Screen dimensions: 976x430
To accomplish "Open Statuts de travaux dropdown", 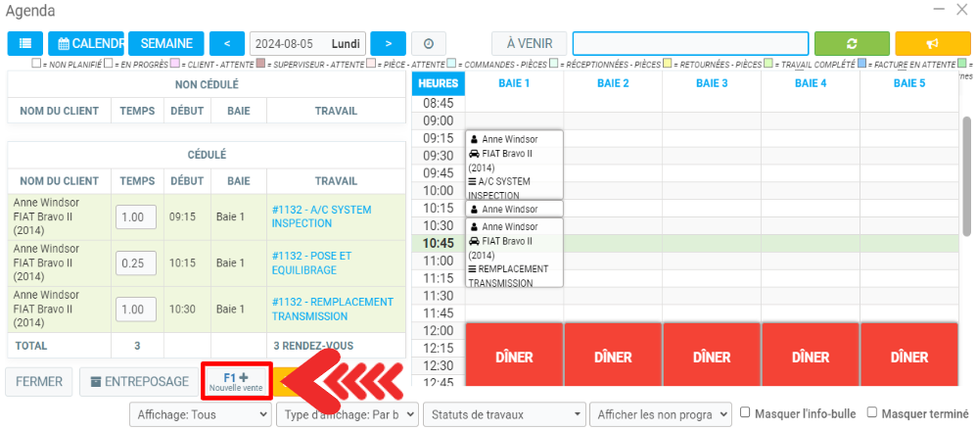I will [504, 414].
